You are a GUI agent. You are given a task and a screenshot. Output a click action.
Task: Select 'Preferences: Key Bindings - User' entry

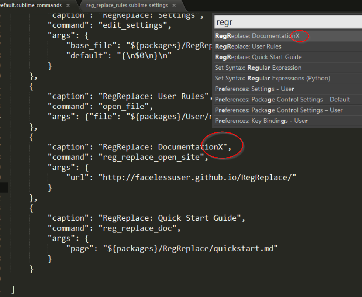click(288, 121)
